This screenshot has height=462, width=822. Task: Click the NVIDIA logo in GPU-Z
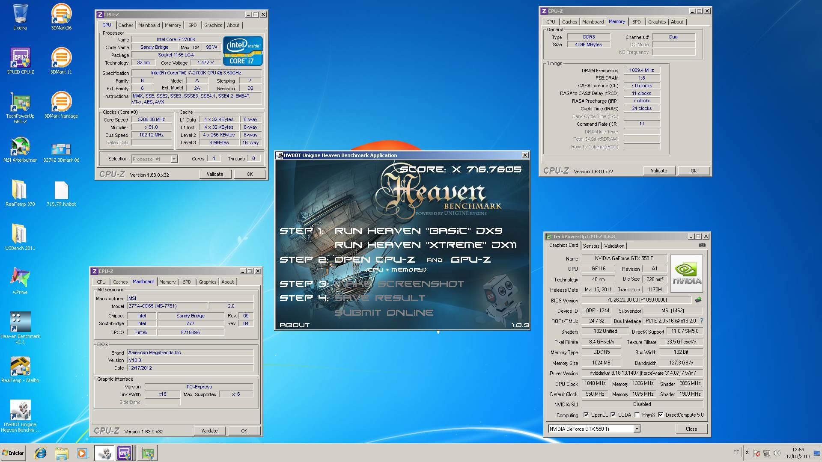[686, 273]
